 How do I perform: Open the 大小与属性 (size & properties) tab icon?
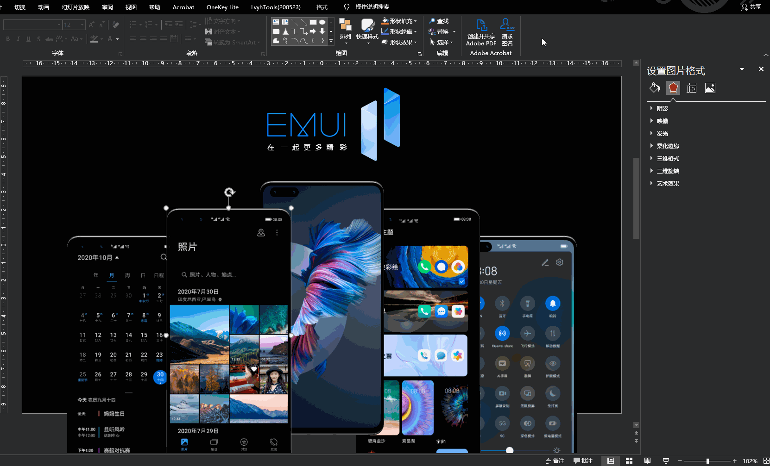click(x=692, y=88)
